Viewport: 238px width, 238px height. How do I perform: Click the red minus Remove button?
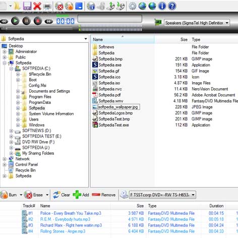coord(104,195)
